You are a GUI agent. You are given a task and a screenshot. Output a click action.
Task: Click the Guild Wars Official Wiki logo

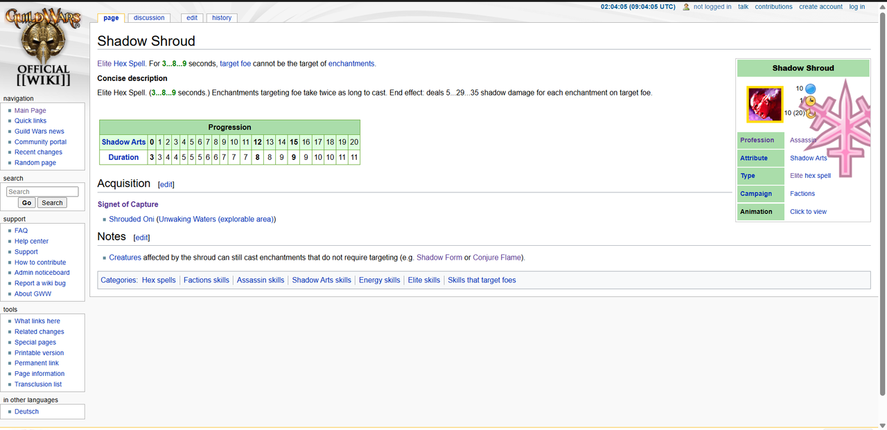click(44, 47)
